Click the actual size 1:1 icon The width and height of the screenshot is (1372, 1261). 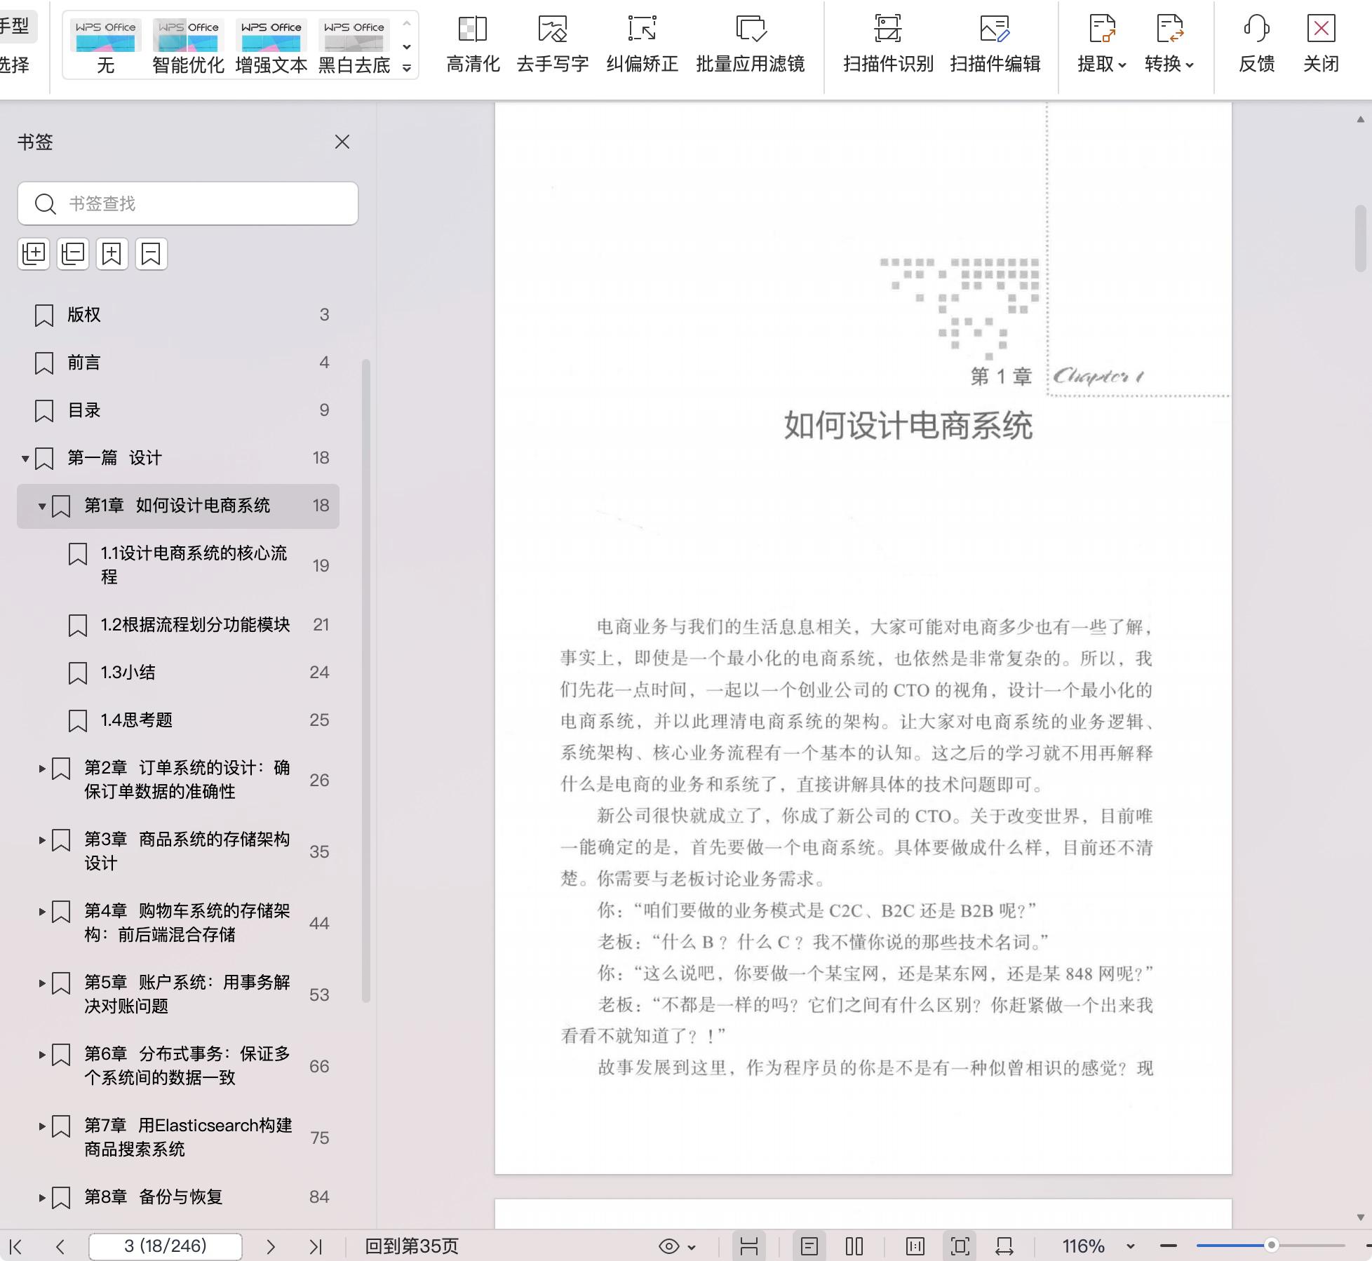tap(915, 1246)
